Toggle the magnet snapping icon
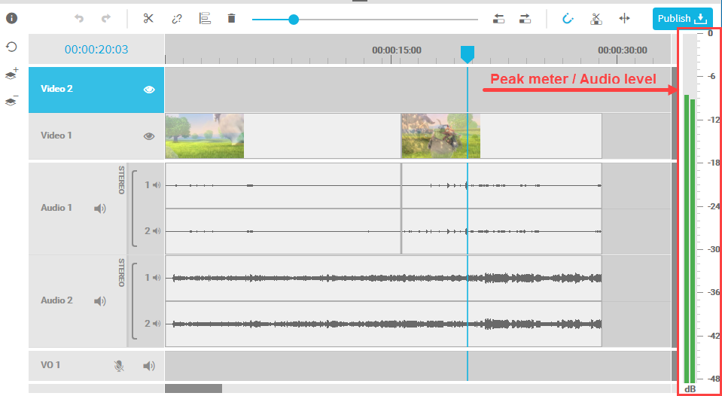 (568, 18)
